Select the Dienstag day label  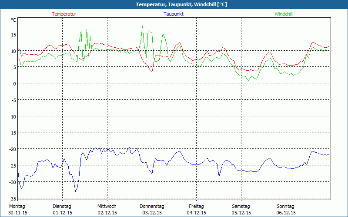(62, 206)
